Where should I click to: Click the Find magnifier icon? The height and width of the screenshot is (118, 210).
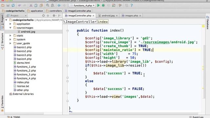coord(48,5)
